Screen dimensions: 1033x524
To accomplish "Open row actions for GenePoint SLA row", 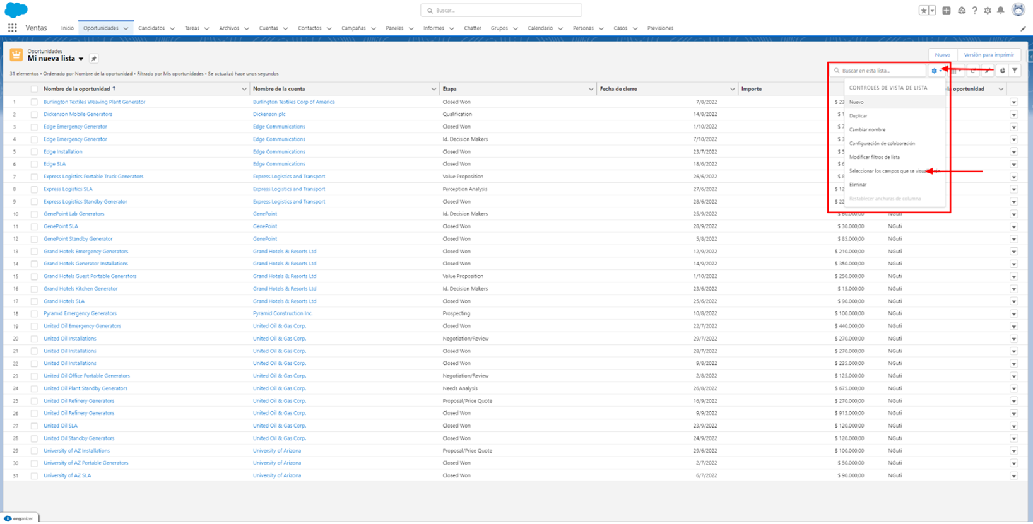I will pyautogui.click(x=1013, y=226).
